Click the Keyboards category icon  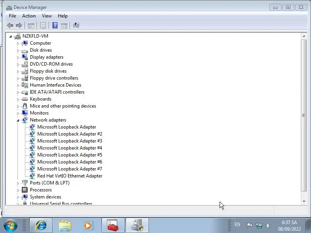point(25,99)
